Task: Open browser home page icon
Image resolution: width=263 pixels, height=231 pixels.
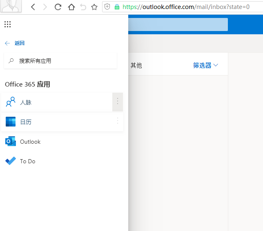Action: (71, 7)
